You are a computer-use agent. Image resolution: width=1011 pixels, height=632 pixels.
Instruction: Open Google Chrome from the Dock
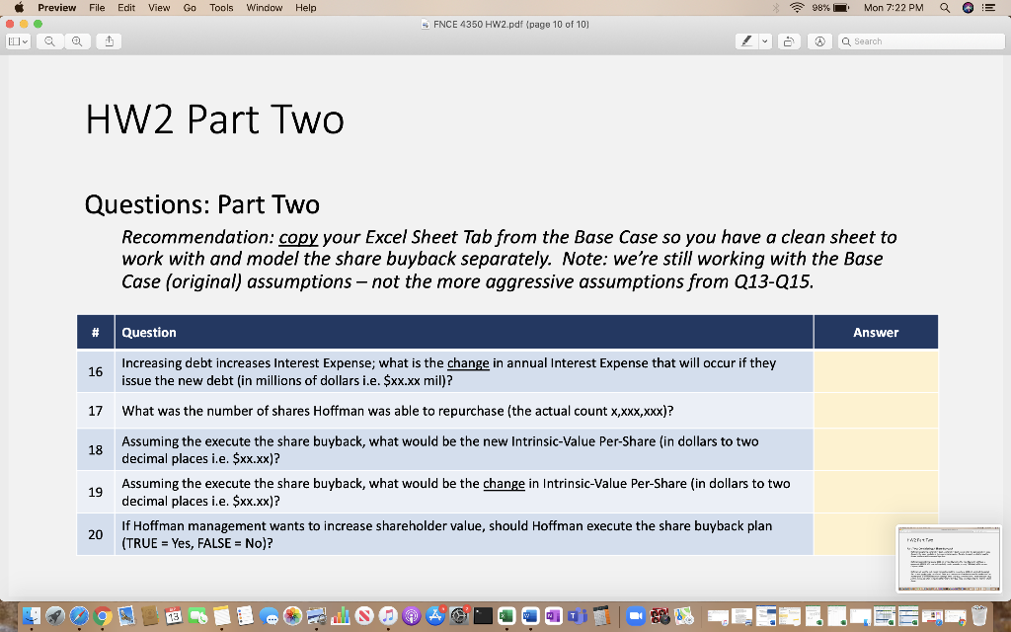(103, 616)
